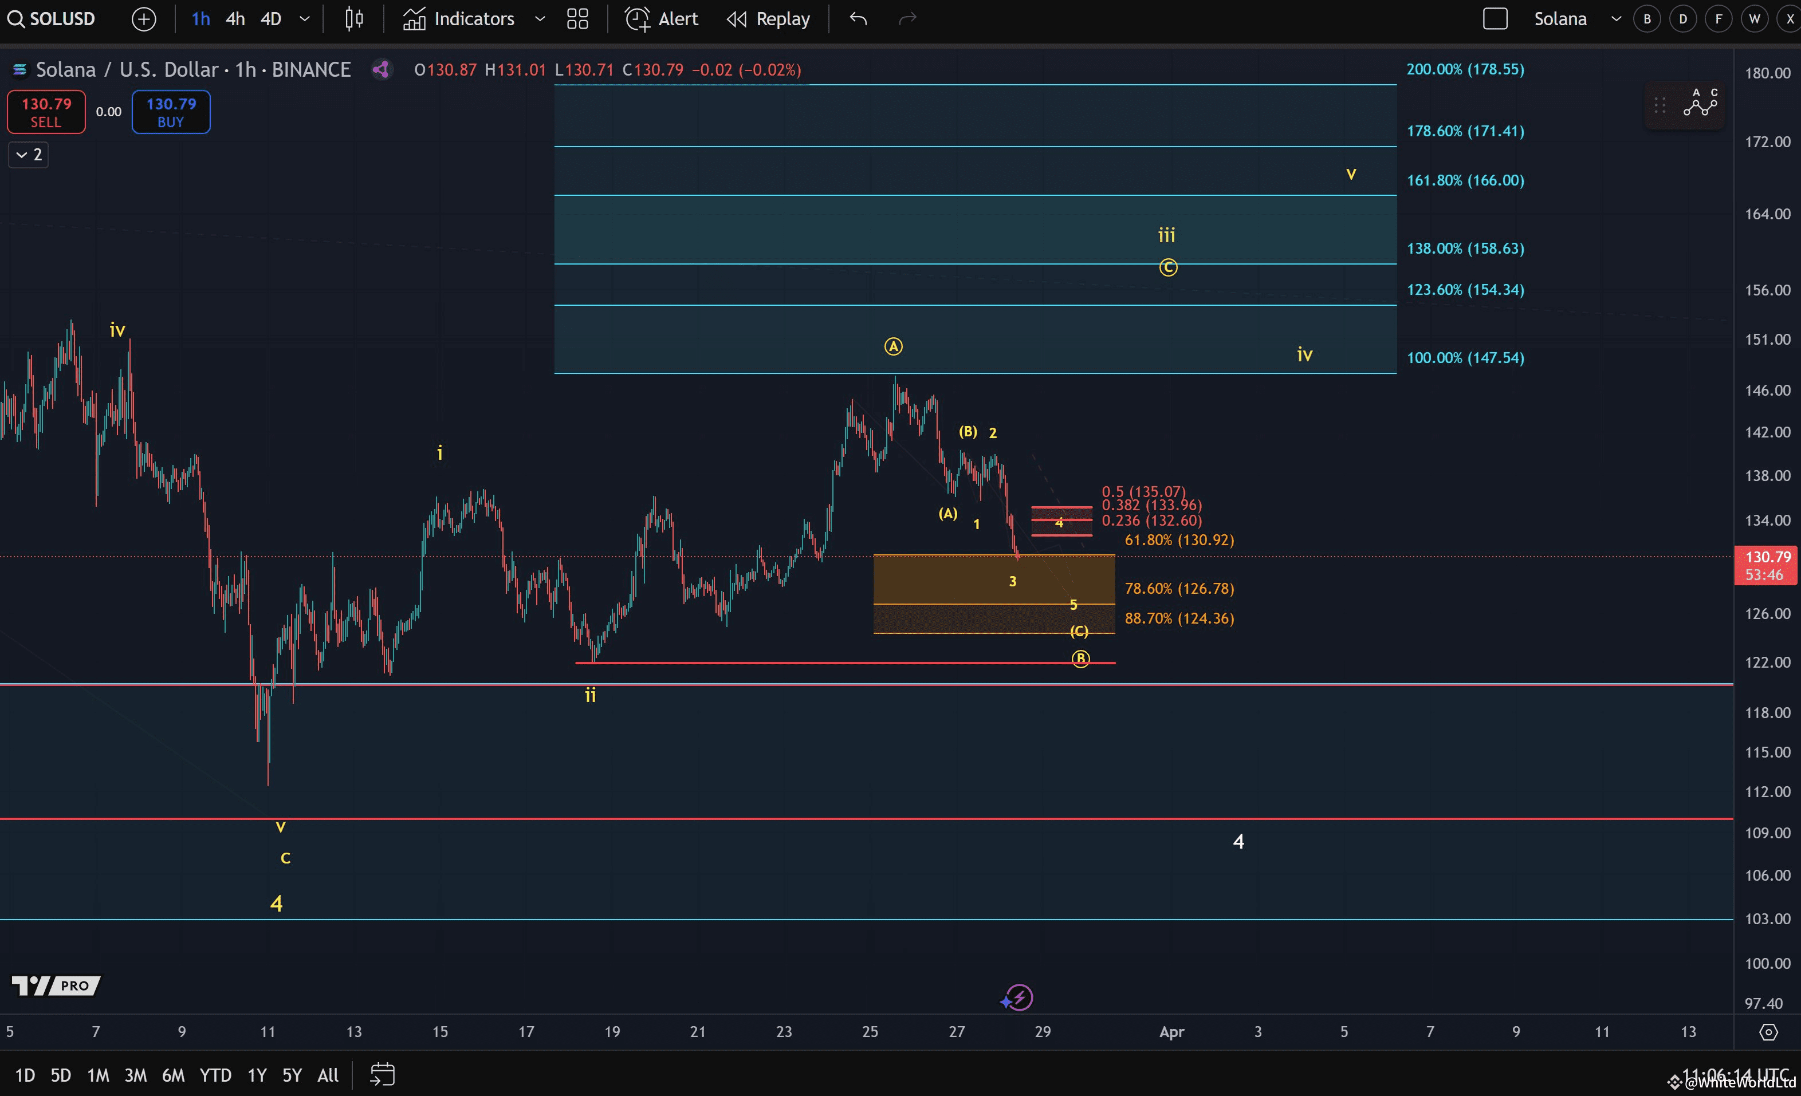Click the purple icon beside BINANCE
Screen dimensions: 1801x1096
point(381,69)
